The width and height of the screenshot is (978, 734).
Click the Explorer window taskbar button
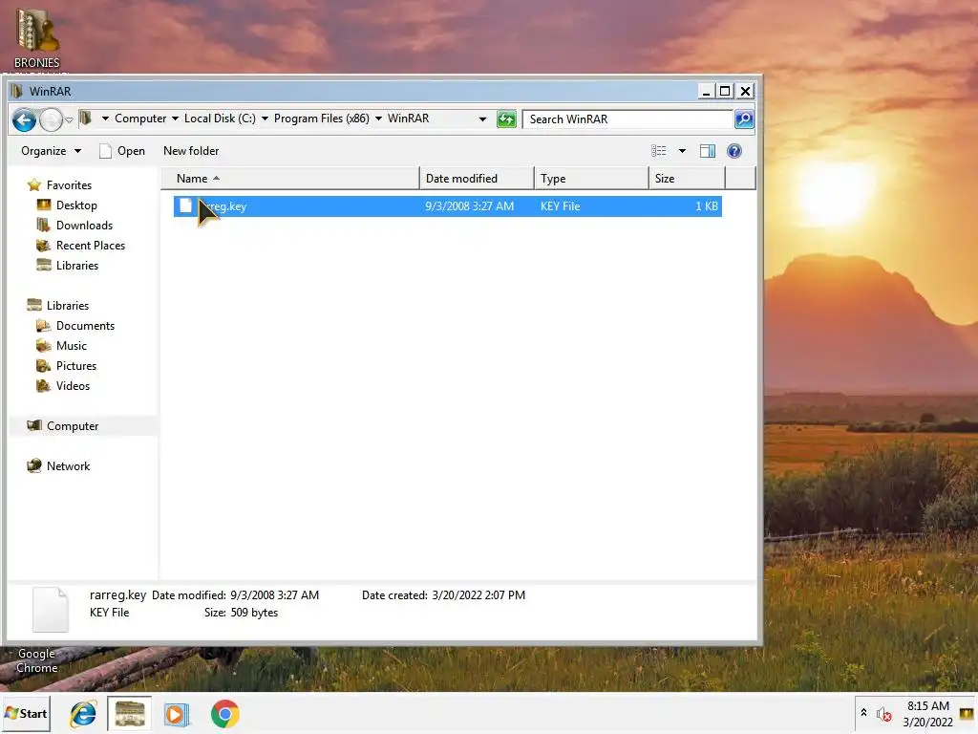coord(129,714)
